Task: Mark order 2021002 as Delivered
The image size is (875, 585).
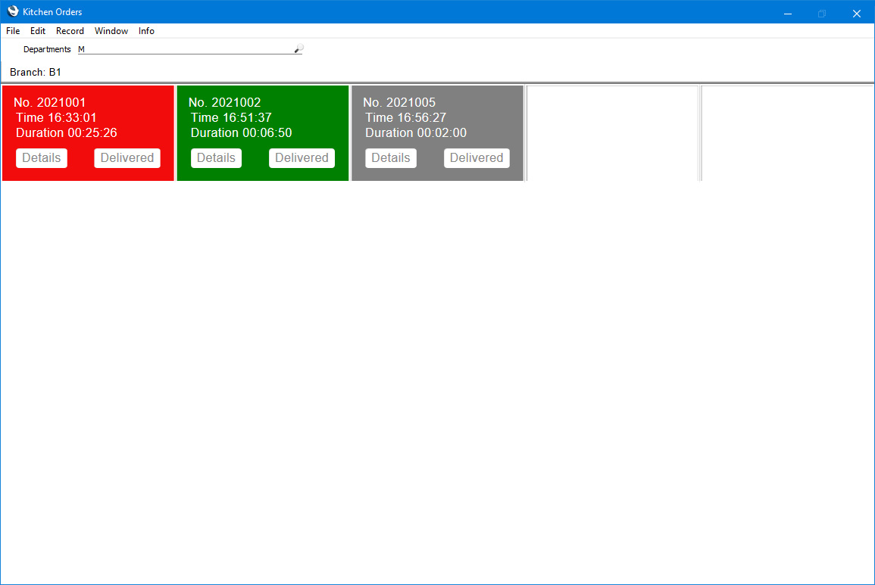Action: pyautogui.click(x=302, y=158)
